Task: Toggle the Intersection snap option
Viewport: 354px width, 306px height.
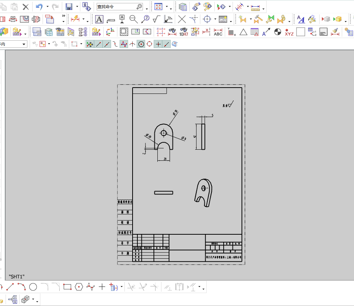Action: 133,44
